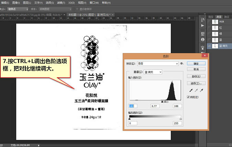Open the 3D(D) menu
Image resolution: width=232 pixels, height=147 pixels.
pyautogui.click(x=71, y=3)
